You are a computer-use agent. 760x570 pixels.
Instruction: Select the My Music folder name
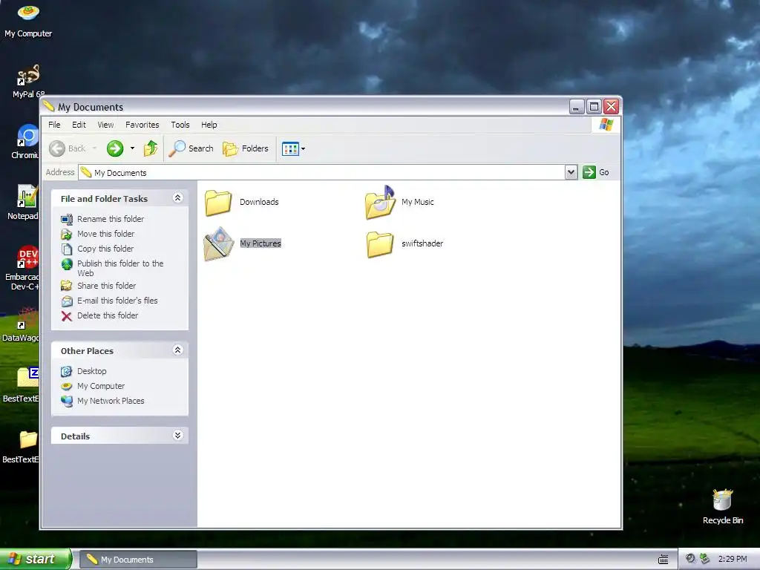[417, 202]
